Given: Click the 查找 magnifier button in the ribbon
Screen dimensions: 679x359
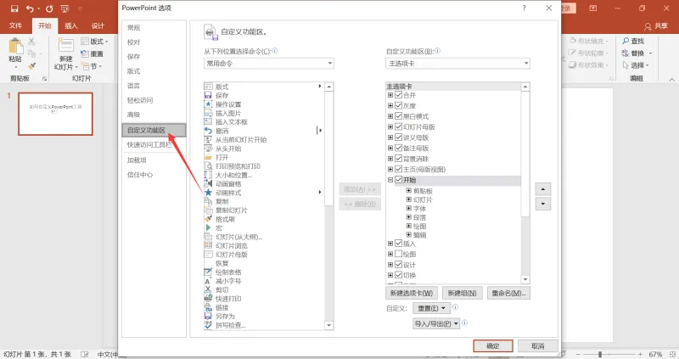Looking at the screenshot, I should pos(633,41).
